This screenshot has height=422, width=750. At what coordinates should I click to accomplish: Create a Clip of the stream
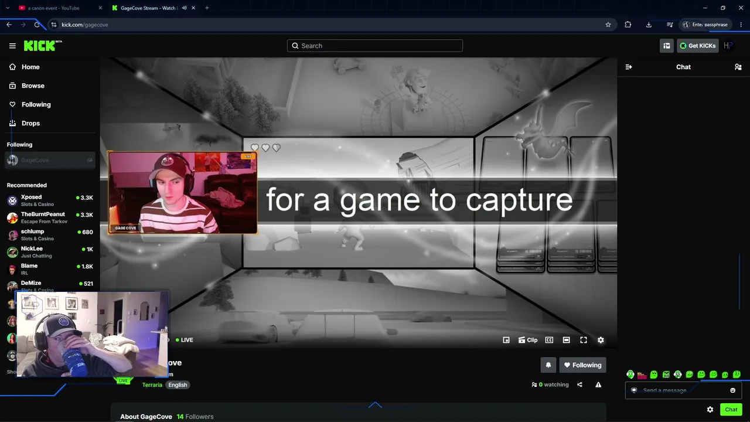[528, 340]
